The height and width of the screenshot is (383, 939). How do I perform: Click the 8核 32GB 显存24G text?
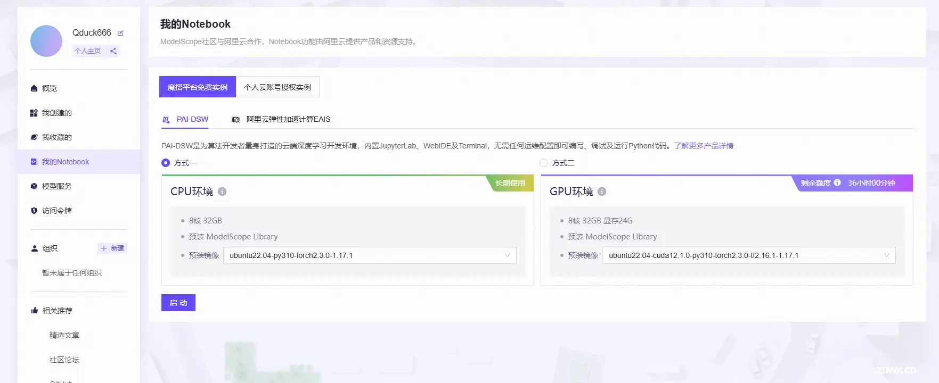[x=600, y=221]
